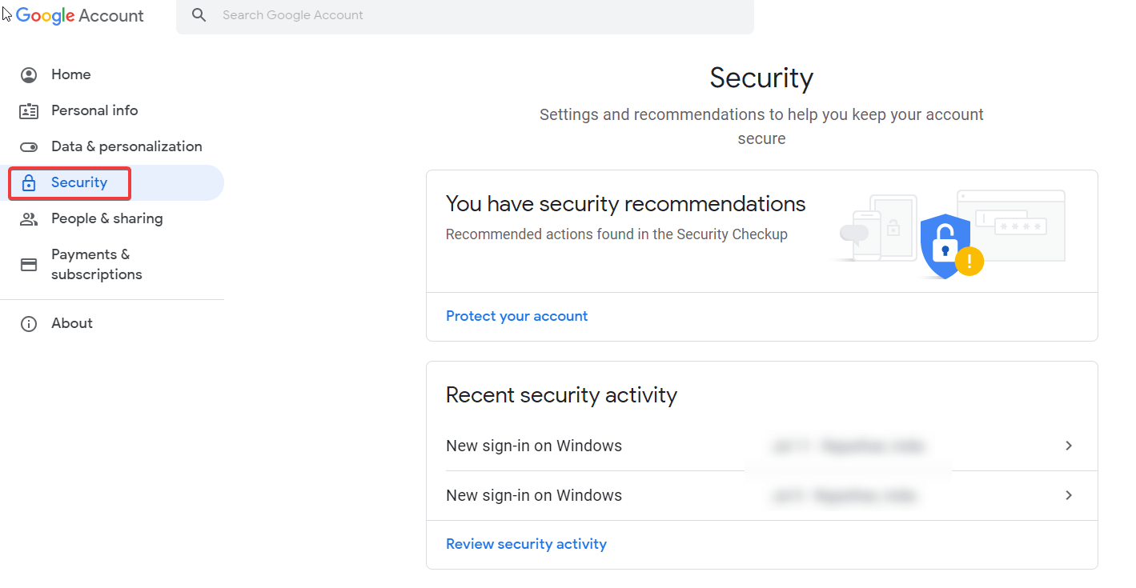Click the Payments & subscriptions card icon
1136x588 pixels.
coord(29,264)
